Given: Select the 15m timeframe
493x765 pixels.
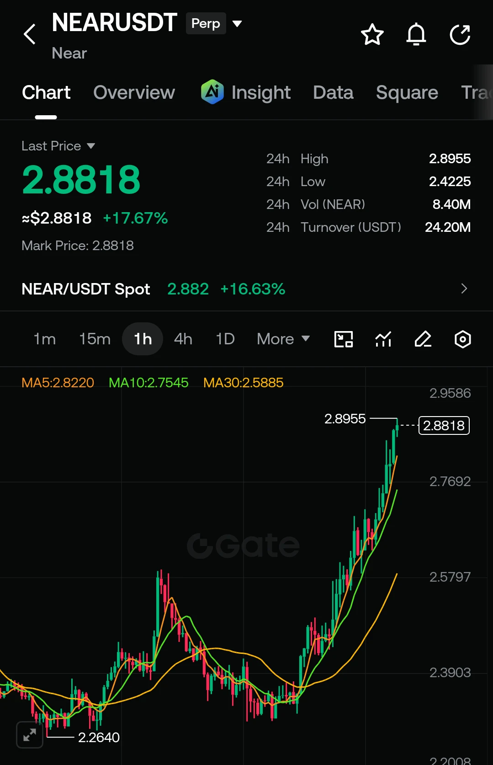Looking at the screenshot, I should [x=95, y=339].
